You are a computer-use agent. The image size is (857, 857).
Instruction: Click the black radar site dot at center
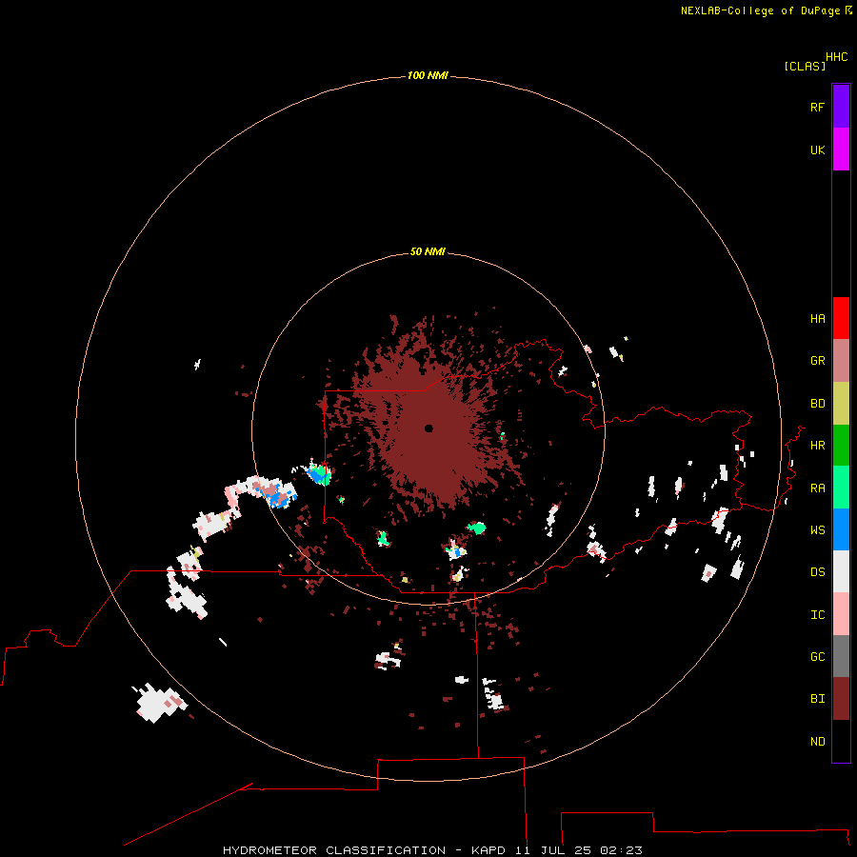tap(428, 428)
